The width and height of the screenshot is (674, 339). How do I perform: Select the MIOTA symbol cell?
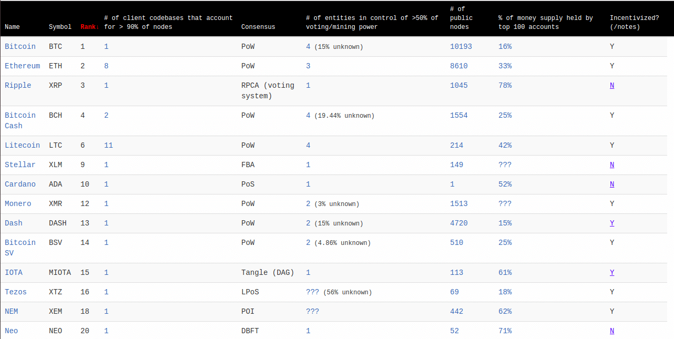pyautogui.click(x=60, y=272)
